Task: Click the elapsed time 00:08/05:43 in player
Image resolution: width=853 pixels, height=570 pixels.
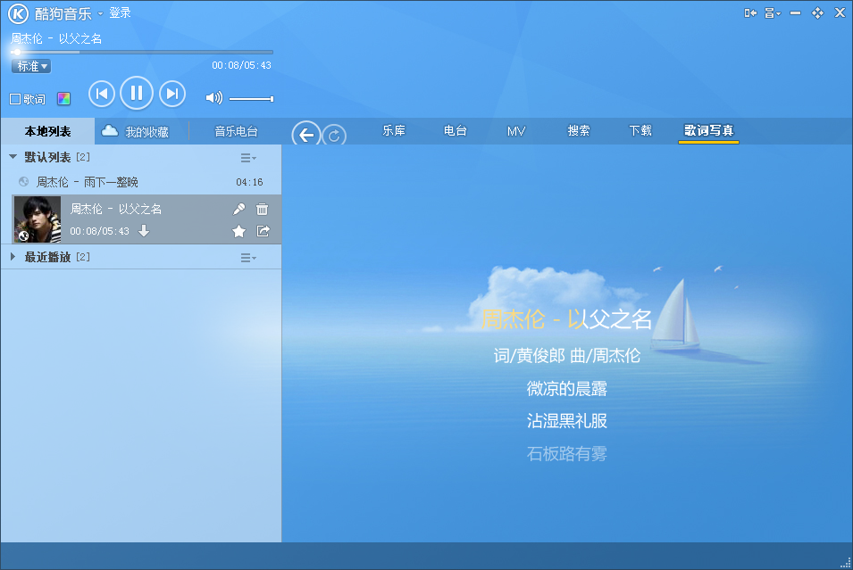Action: coord(241,65)
